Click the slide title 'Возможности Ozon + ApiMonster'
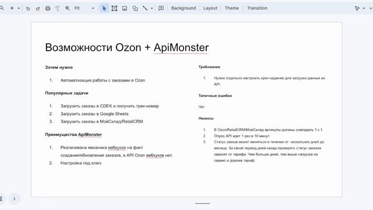 click(127, 47)
